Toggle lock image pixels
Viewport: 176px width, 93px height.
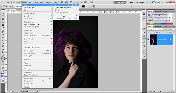click(x=155, y=32)
